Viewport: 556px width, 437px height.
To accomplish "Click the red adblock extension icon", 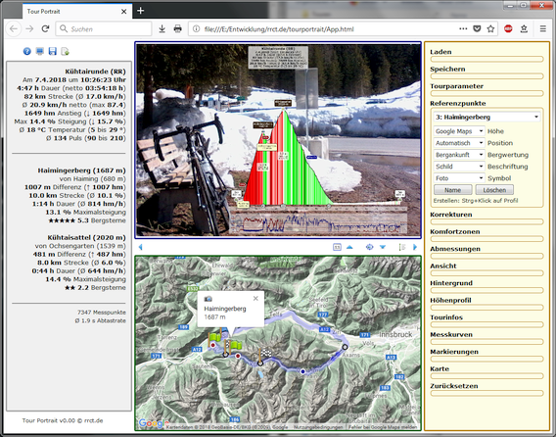I will point(508,29).
